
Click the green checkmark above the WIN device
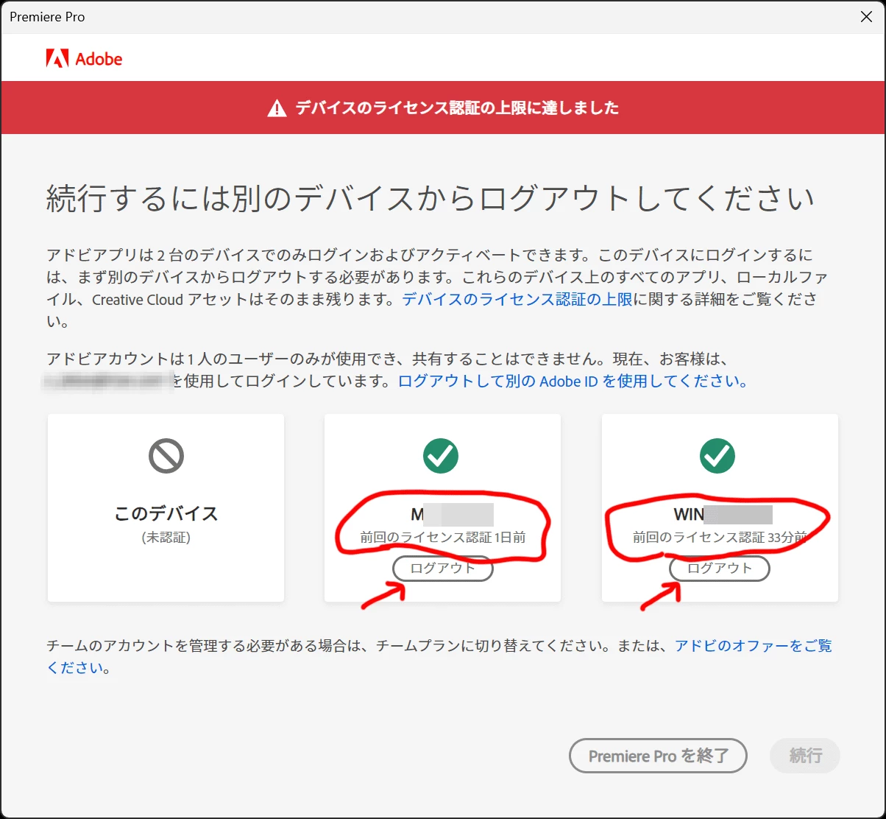click(717, 457)
